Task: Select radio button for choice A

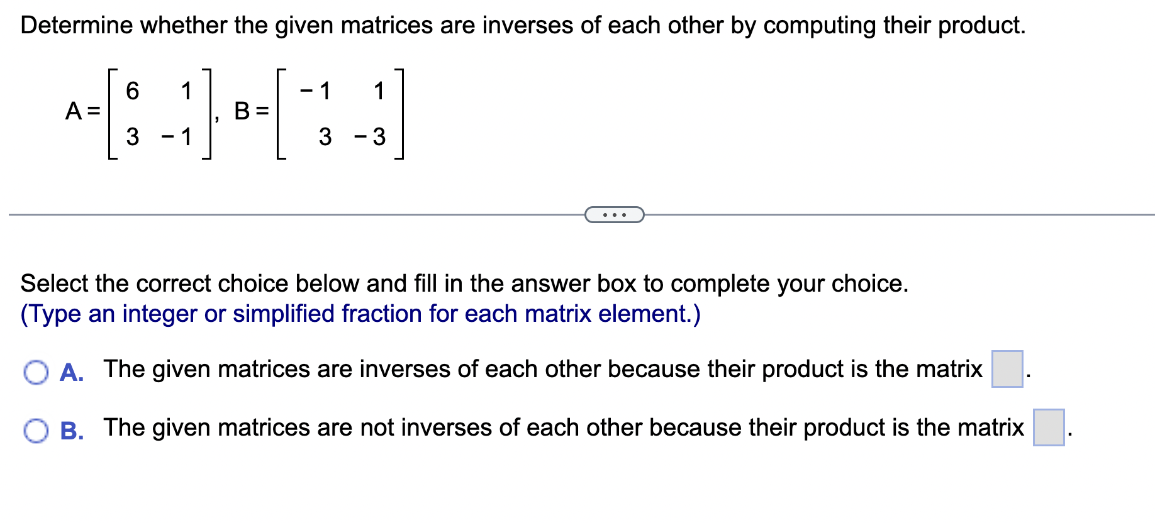Action: point(36,372)
